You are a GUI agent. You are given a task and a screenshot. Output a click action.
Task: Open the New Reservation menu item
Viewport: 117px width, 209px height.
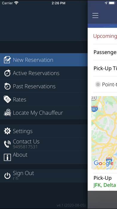point(44,60)
